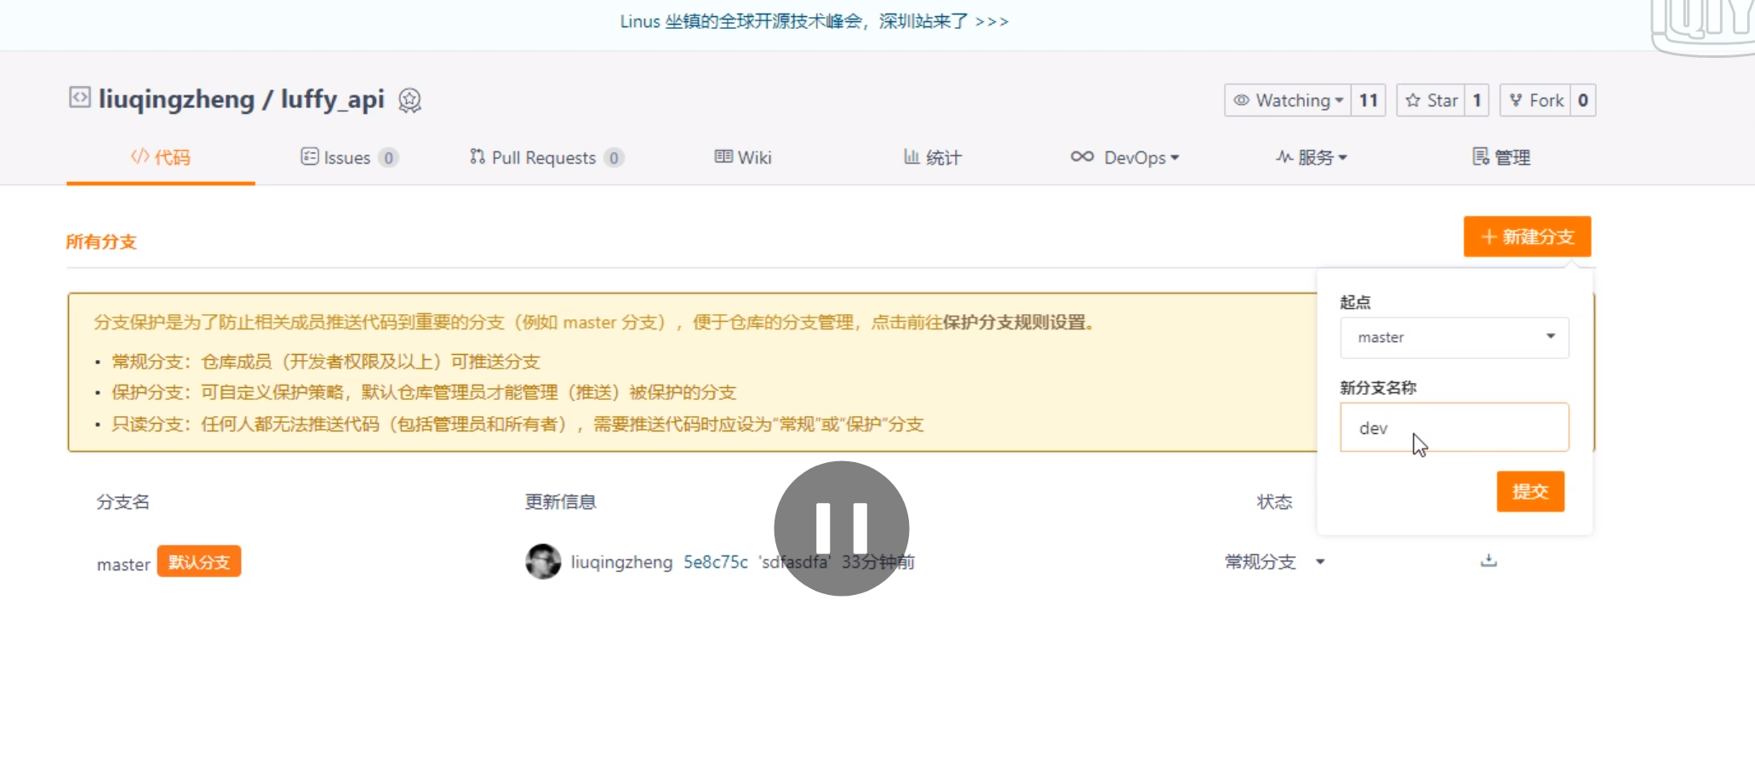Click the 状态 column header
This screenshot has height=777, width=1755.
[1275, 502]
